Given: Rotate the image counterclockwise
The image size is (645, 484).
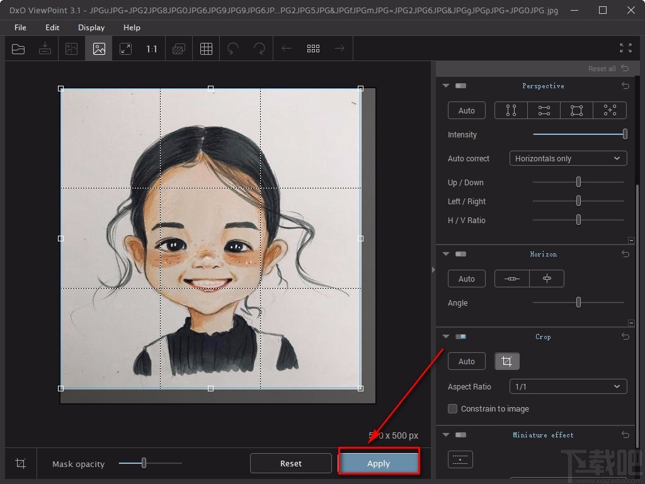Looking at the screenshot, I should (232, 49).
